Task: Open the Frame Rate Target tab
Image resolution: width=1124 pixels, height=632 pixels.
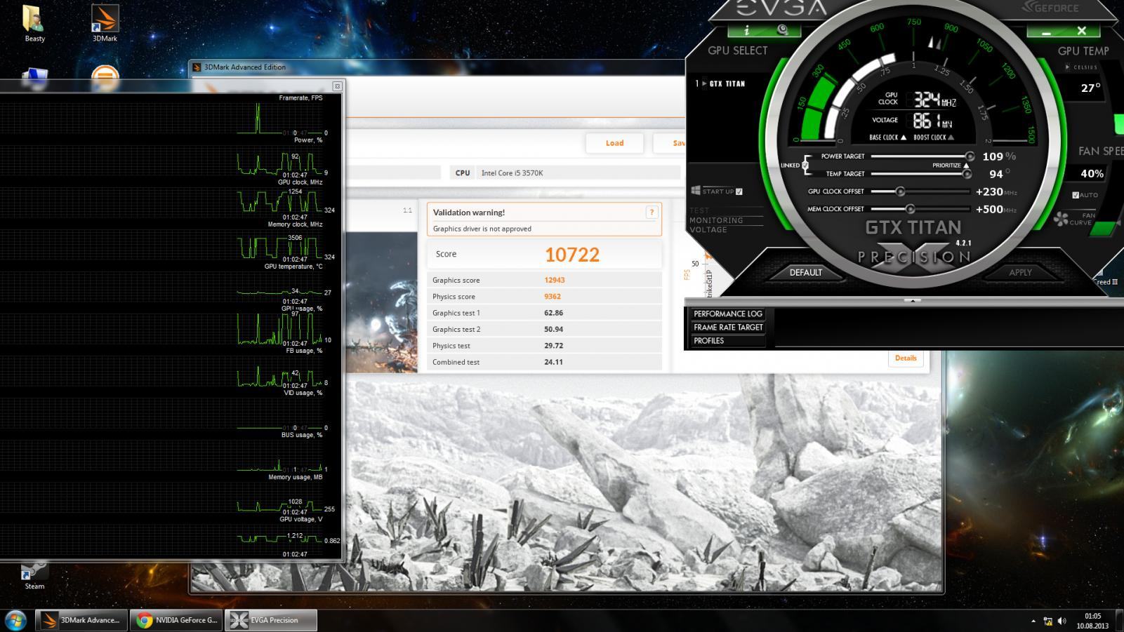Action: point(727,328)
